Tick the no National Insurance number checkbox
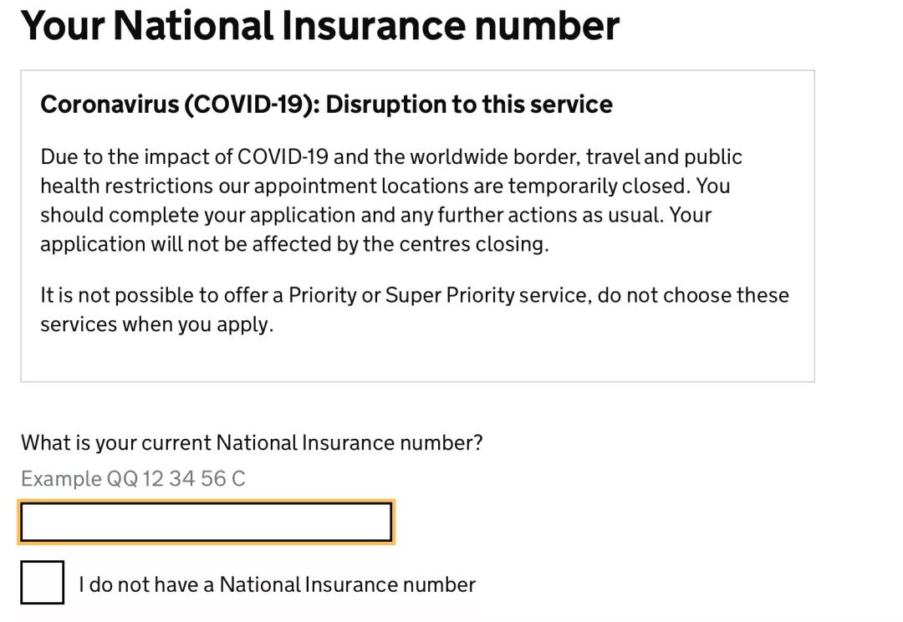The width and height of the screenshot is (903, 622). [x=42, y=582]
